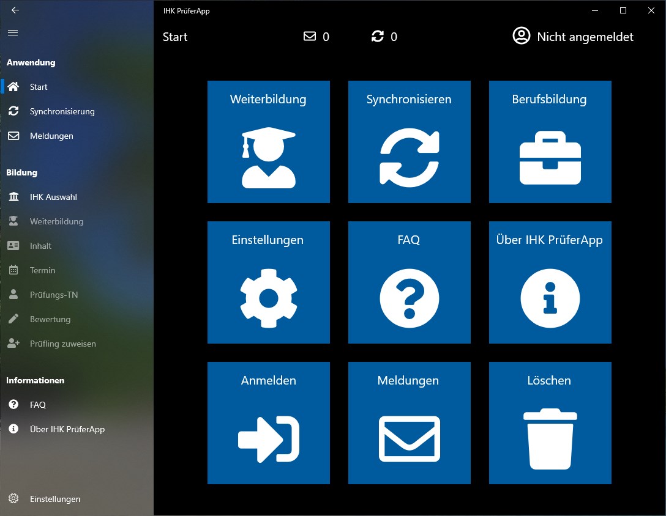Click the Berufsbildung tile title

[549, 99]
